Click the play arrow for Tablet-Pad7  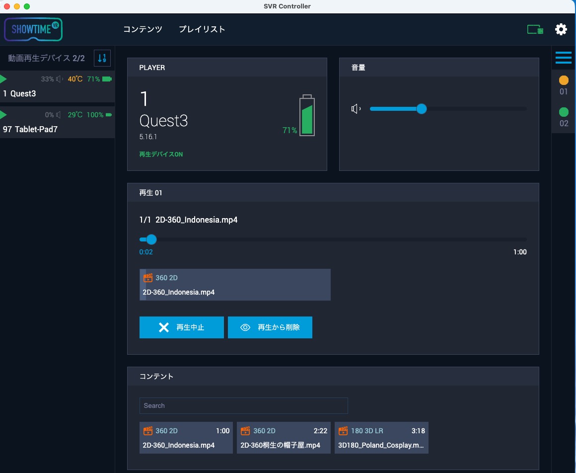point(3,115)
